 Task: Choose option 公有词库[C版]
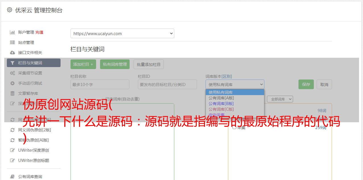point(235,109)
